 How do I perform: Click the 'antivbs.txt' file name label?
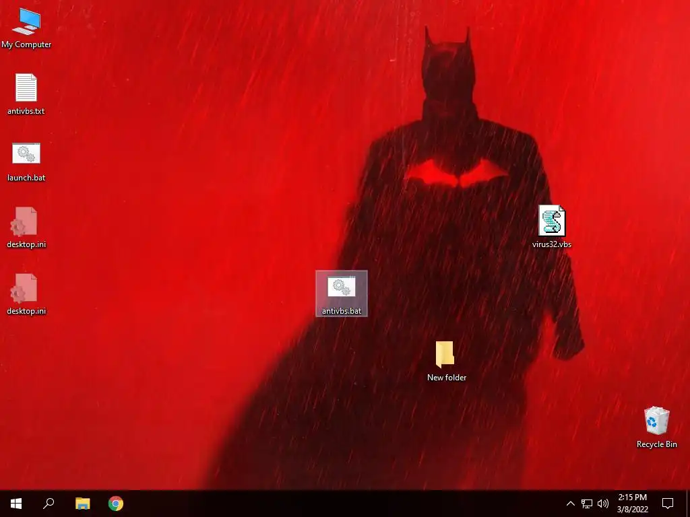coord(26,111)
